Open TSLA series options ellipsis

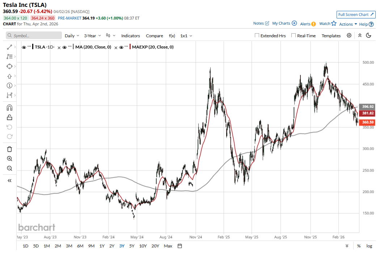click(x=29, y=46)
